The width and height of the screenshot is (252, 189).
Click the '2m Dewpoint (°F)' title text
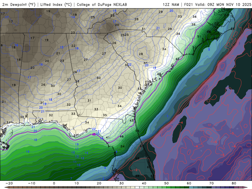coord(19,4)
